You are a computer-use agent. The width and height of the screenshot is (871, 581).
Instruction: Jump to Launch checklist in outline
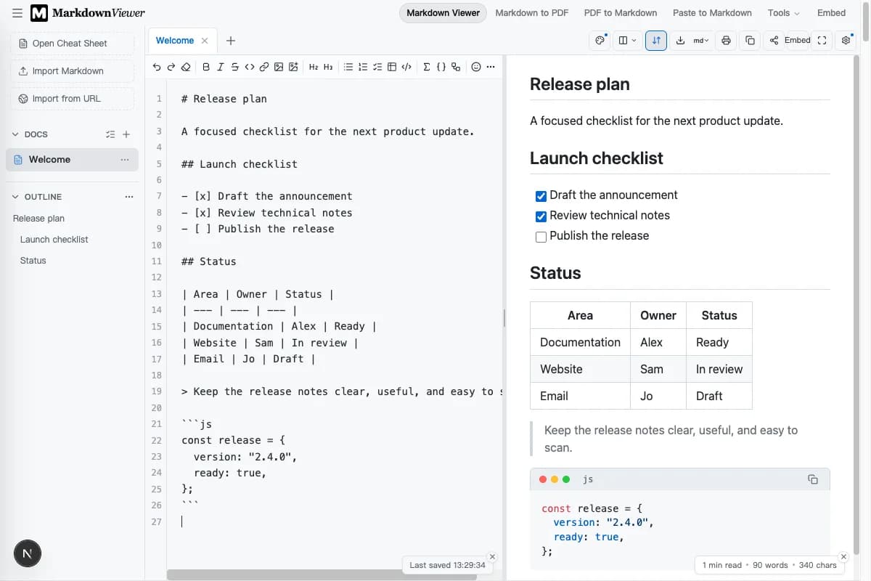pyautogui.click(x=54, y=240)
